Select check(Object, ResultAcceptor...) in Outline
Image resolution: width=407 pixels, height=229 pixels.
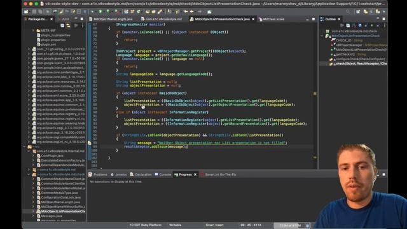(x=359, y=64)
